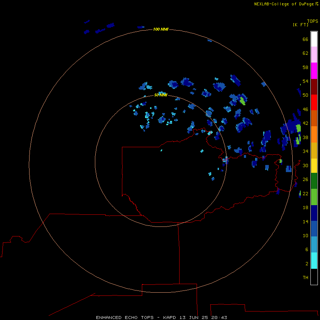Click the NEXLAB-College of DuPage credit text
Viewport: 320px width, 320px height.
click(284, 4)
